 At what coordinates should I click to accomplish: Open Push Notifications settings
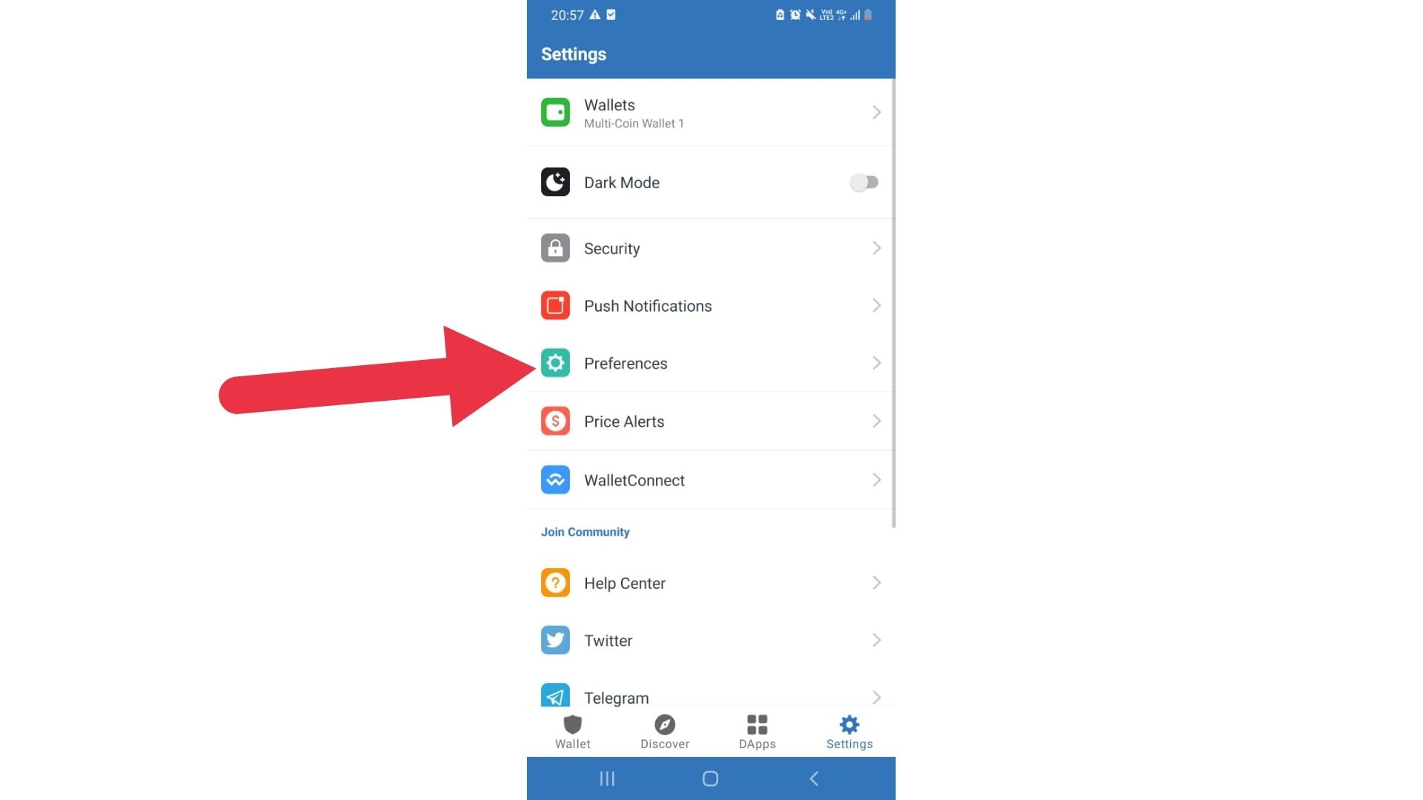coord(711,306)
